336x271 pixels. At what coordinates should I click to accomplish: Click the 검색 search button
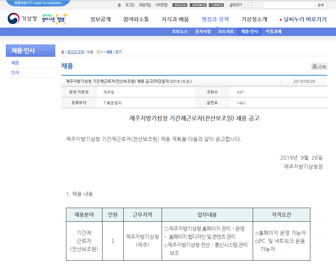point(320,5)
